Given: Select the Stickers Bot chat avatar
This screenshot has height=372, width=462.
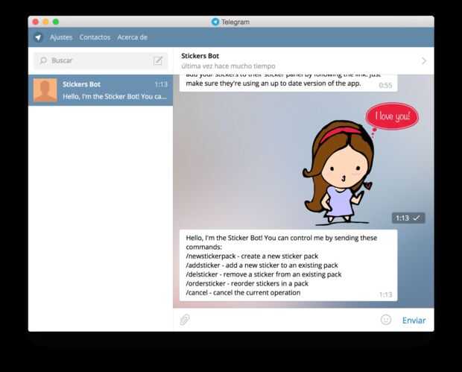Looking at the screenshot, I should click(45, 90).
